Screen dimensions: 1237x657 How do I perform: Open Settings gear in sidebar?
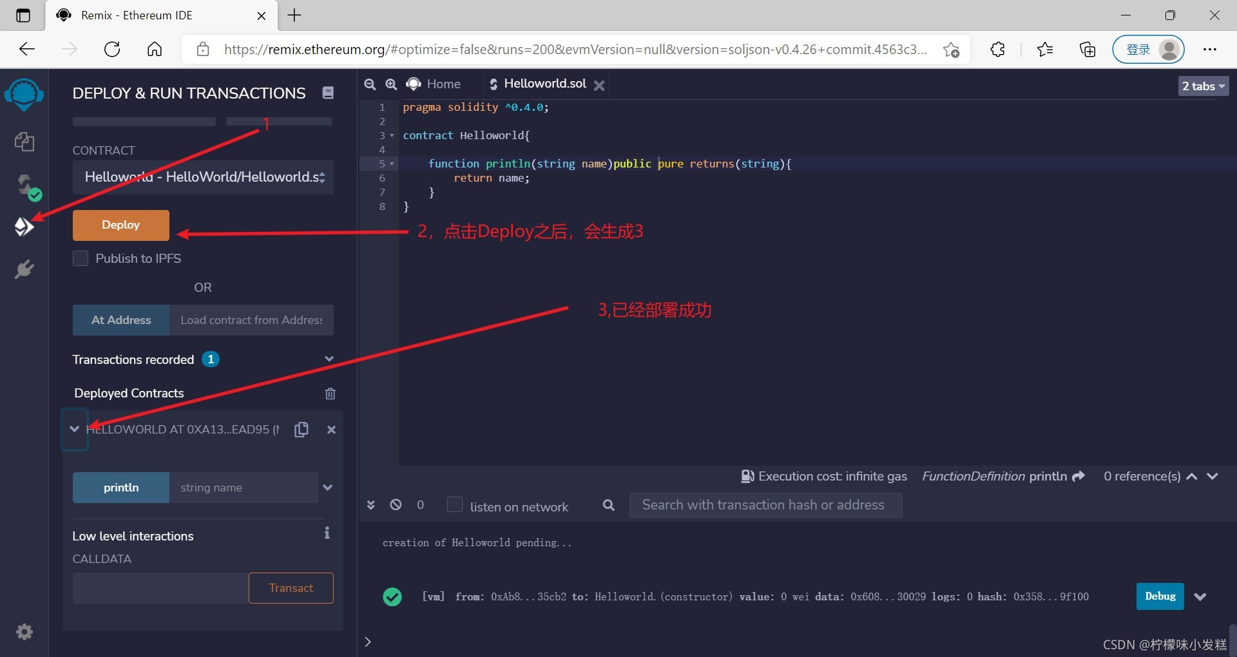point(24,632)
